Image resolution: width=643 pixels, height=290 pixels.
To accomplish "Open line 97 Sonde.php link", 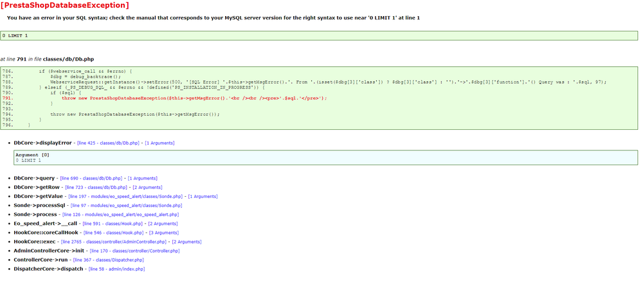I will pos(126,206).
